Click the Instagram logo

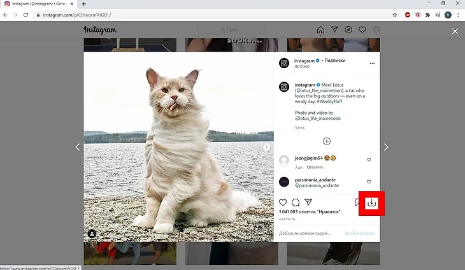point(100,30)
